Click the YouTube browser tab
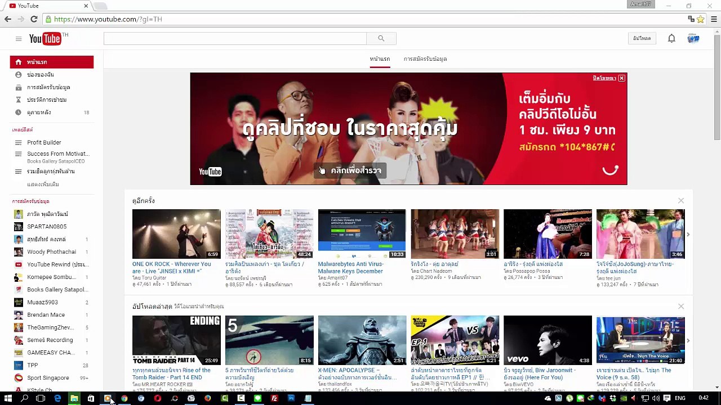The width and height of the screenshot is (721, 405). pyautogui.click(x=48, y=6)
